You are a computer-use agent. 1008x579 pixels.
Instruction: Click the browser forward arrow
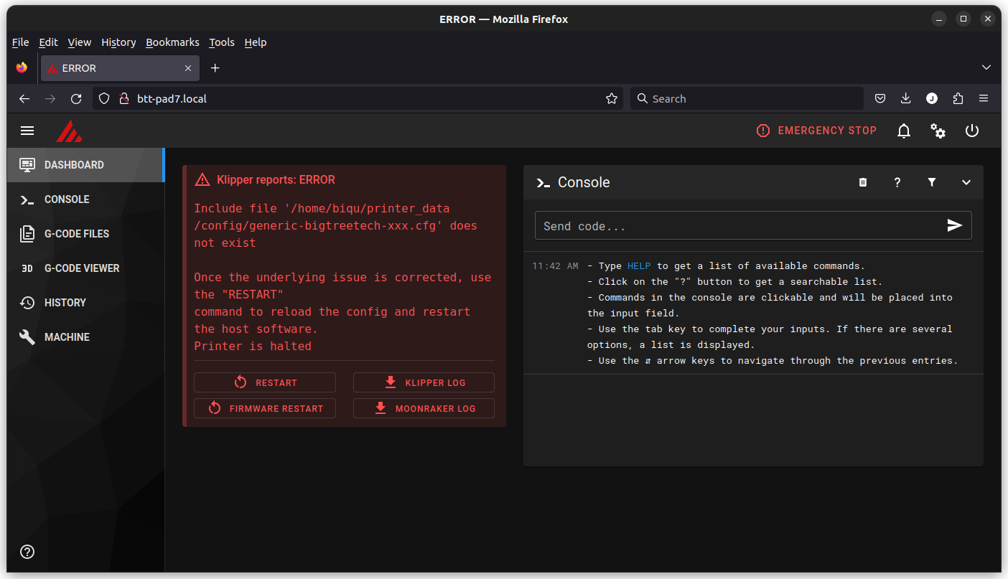(x=50, y=99)
